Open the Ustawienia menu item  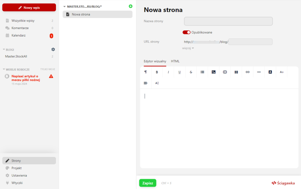[19, 175]
